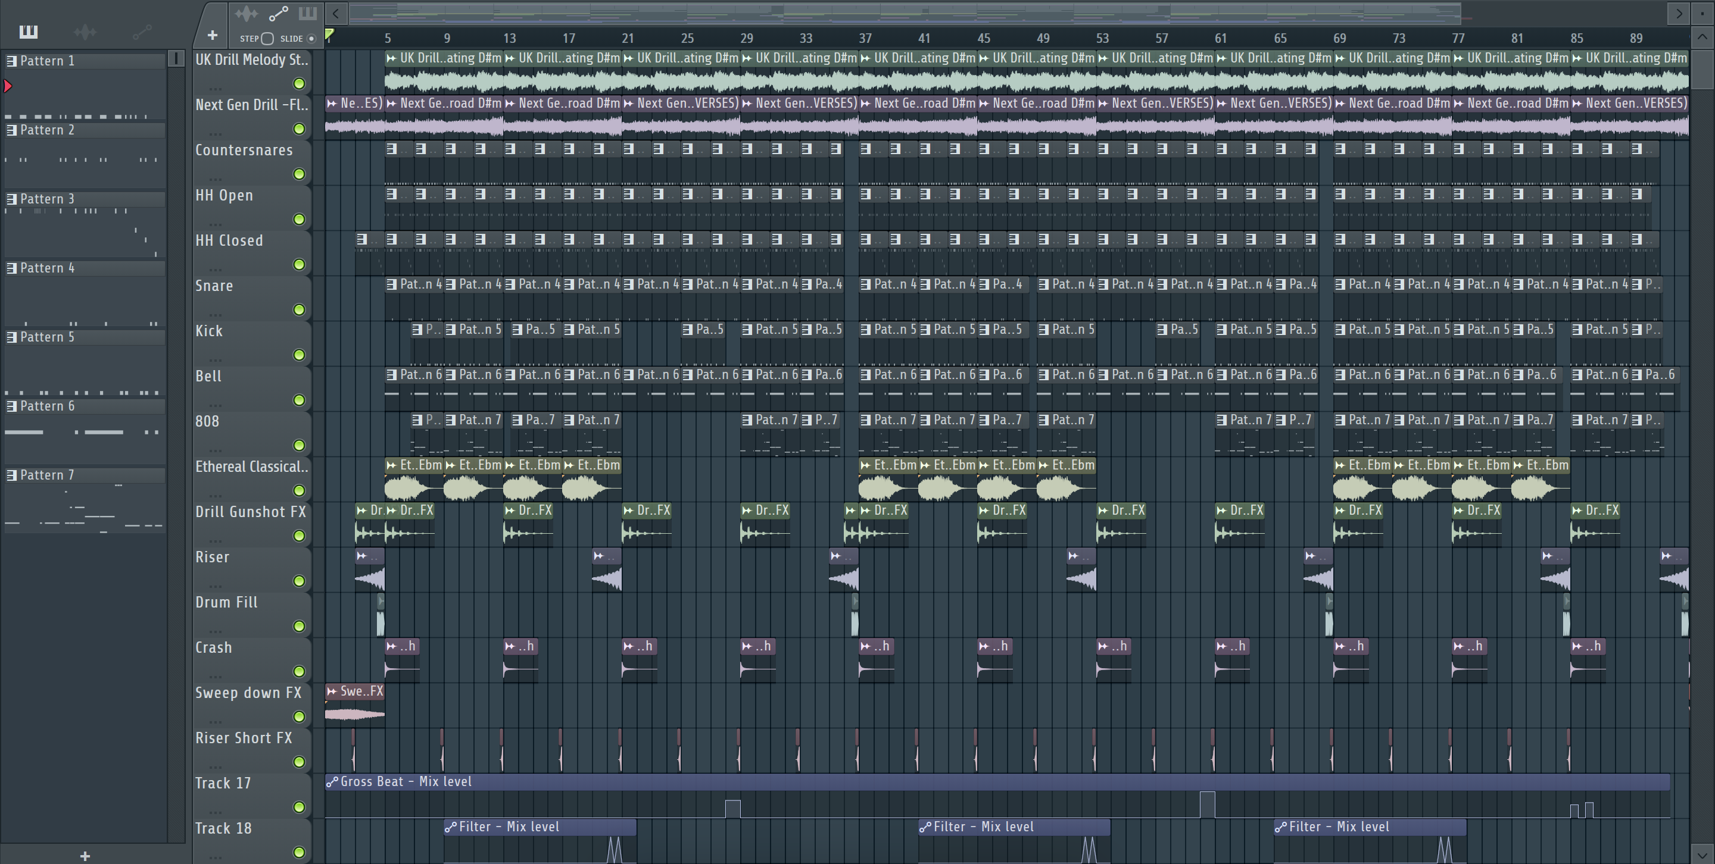Open the Gross Beat - Mix level automation clip
The height and width of the screenshot is (864, 1715).
[x=997, y=782]
